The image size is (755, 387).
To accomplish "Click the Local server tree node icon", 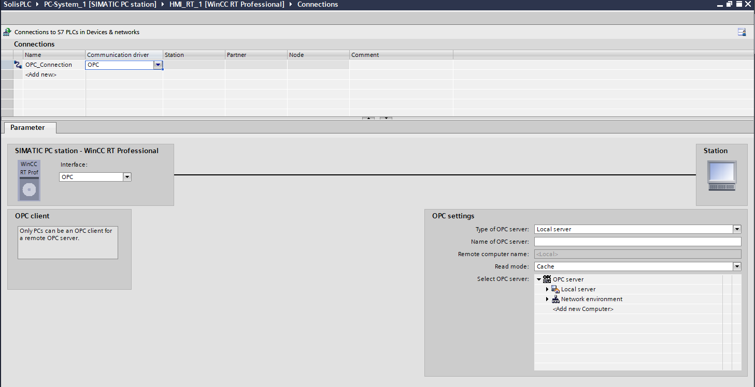I will point(555,289).
